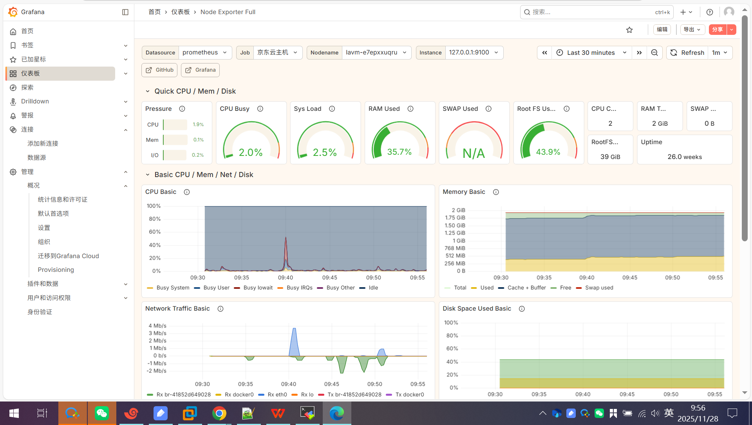Image resolution: width=752 pixels, height=425 pixels.
Task: Open the Last 30 minutes time picker
Action: tap(591, 52)
